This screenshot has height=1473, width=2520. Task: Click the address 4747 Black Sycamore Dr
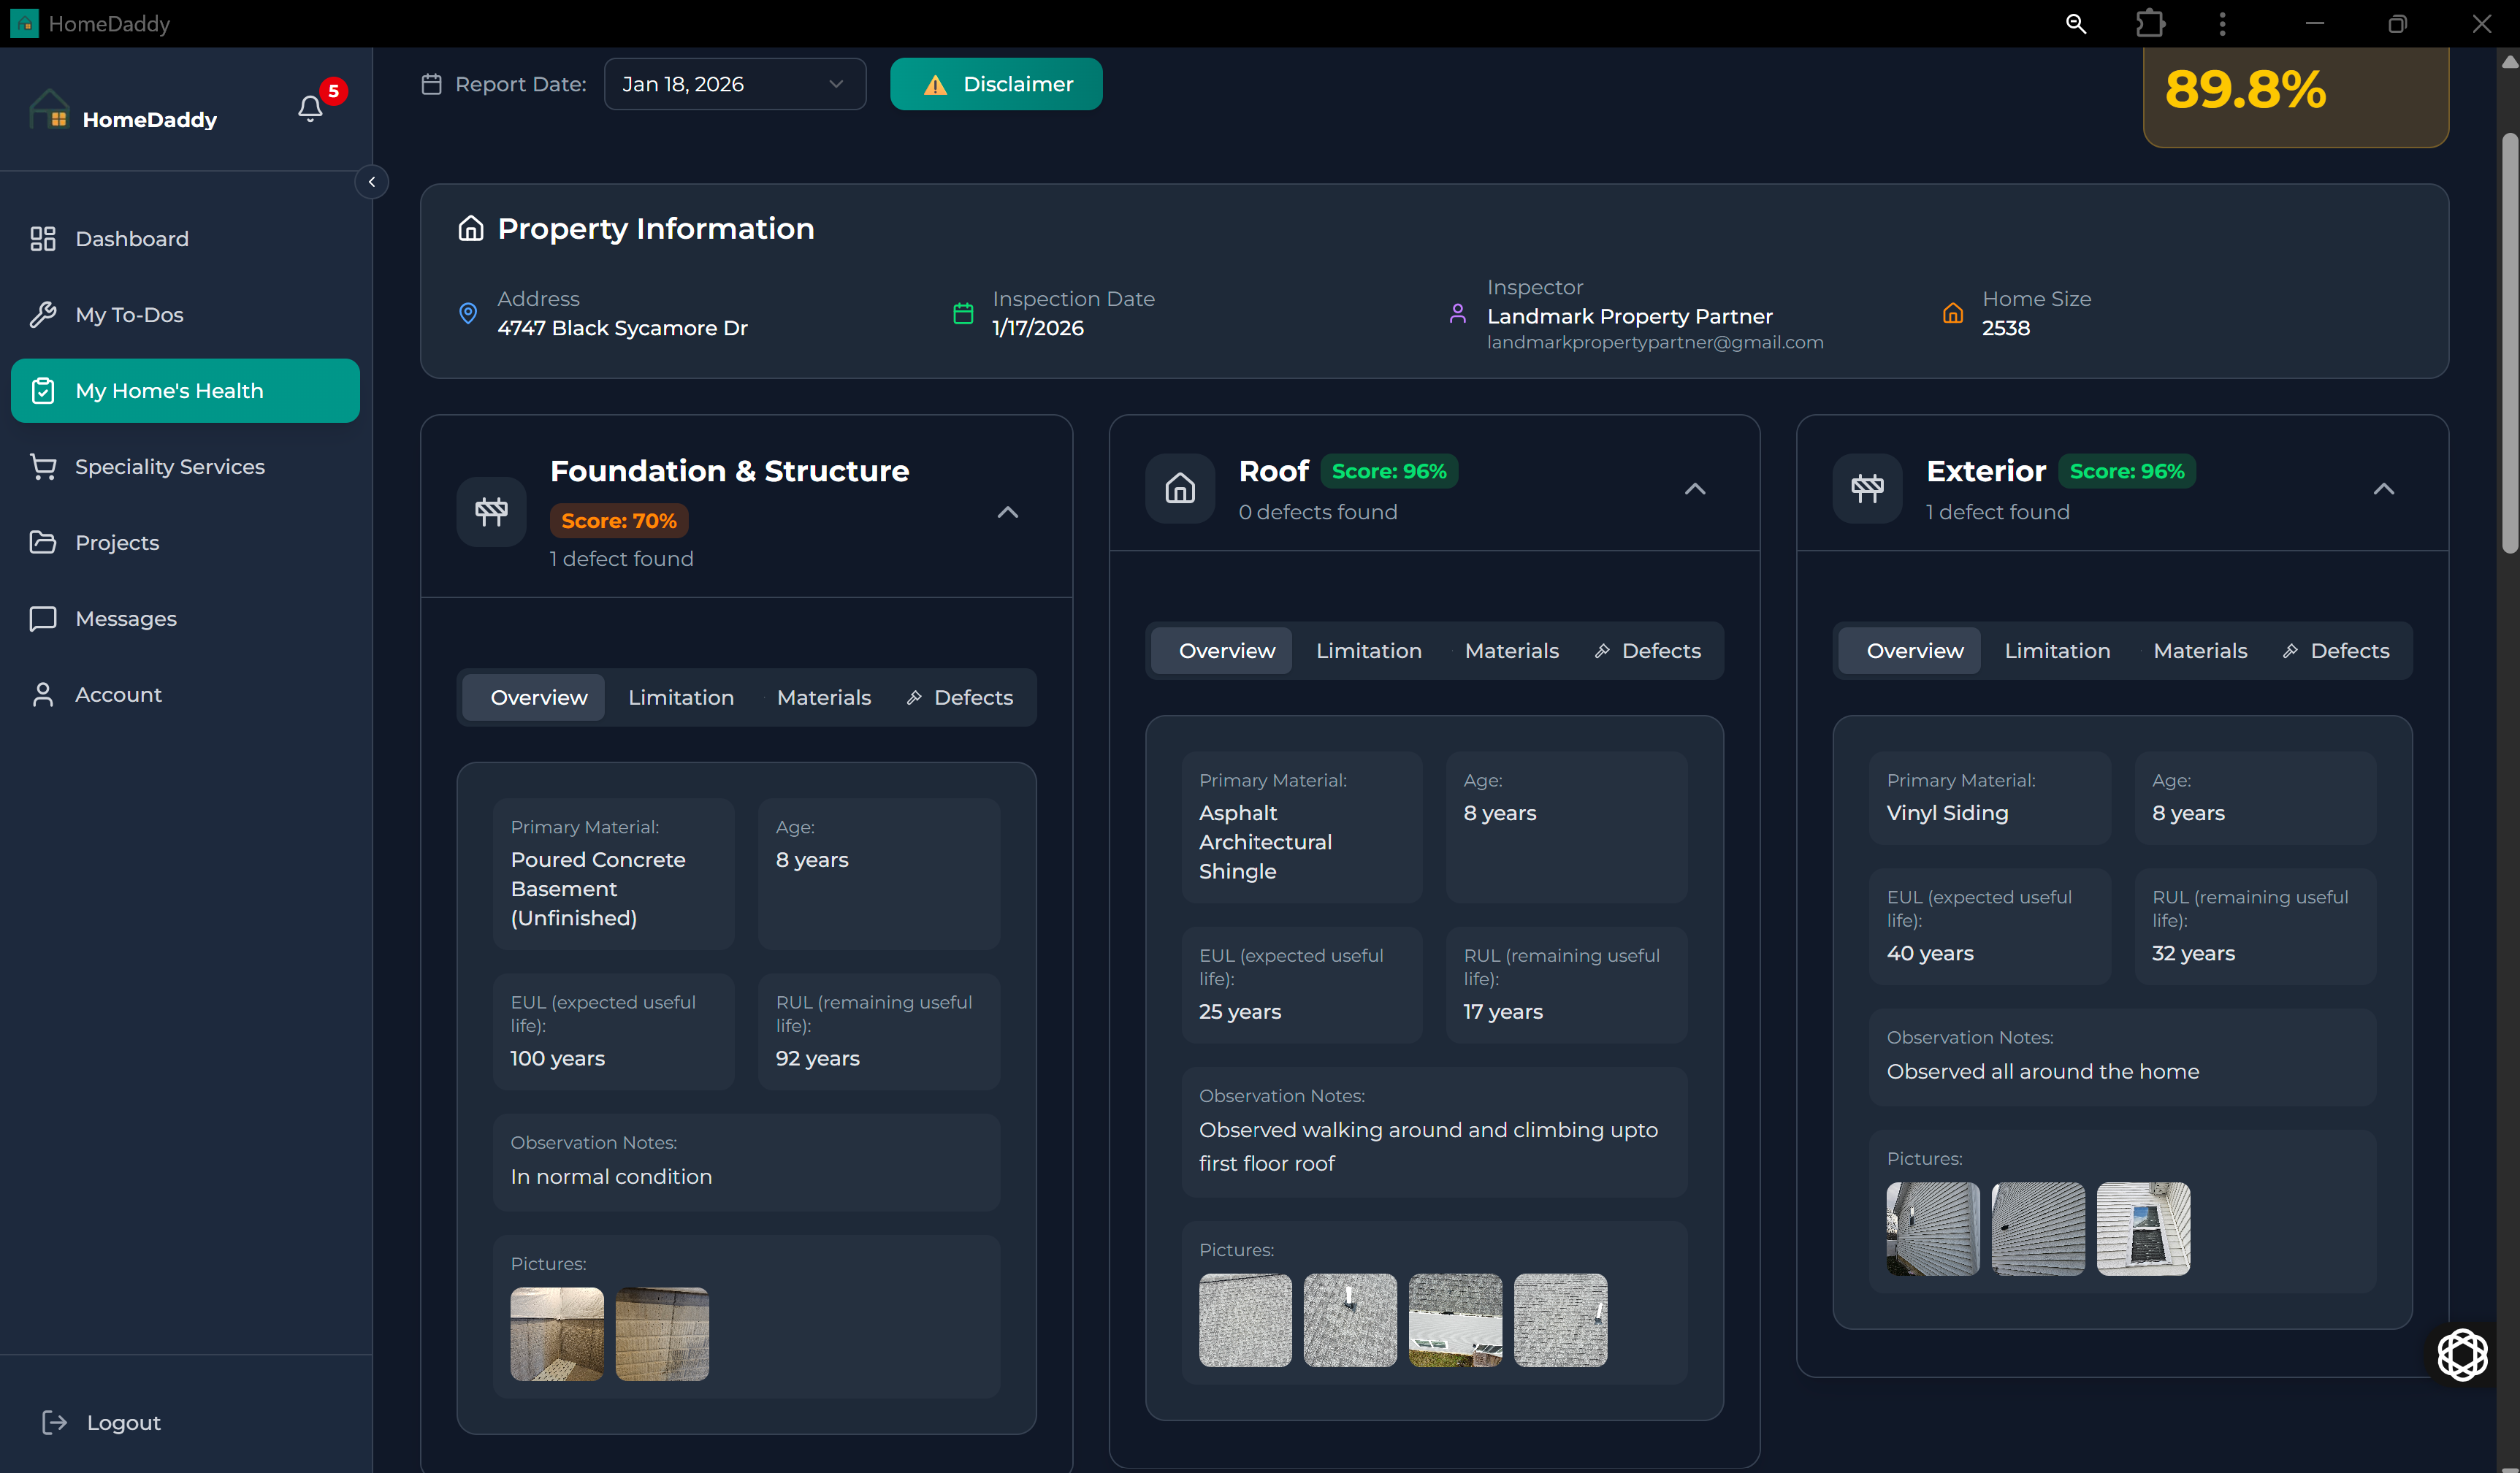coord(623,328)
